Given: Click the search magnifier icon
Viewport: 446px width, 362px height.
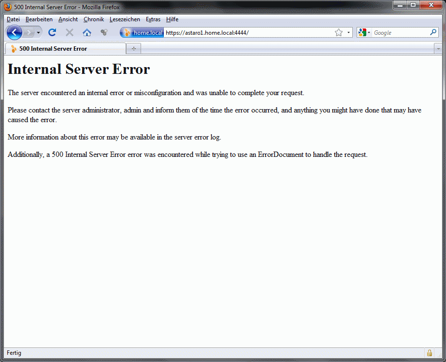Looking at the screenshot, I should (x=433, y=32).
